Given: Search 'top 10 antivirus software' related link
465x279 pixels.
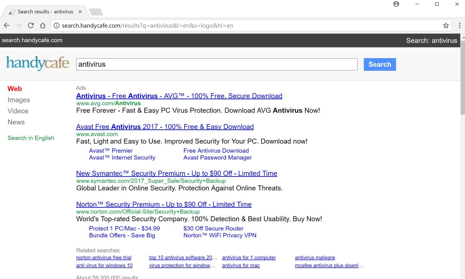Looking at the screenshot, I should pyautogui.click(x=183, y=257).
